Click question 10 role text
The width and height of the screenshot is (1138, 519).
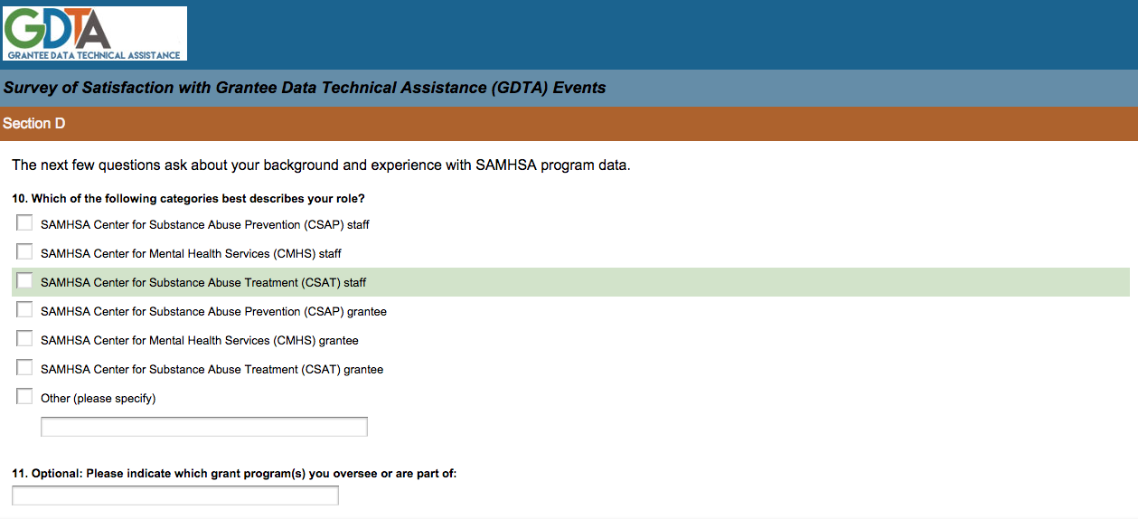click(x=188, y=198)
